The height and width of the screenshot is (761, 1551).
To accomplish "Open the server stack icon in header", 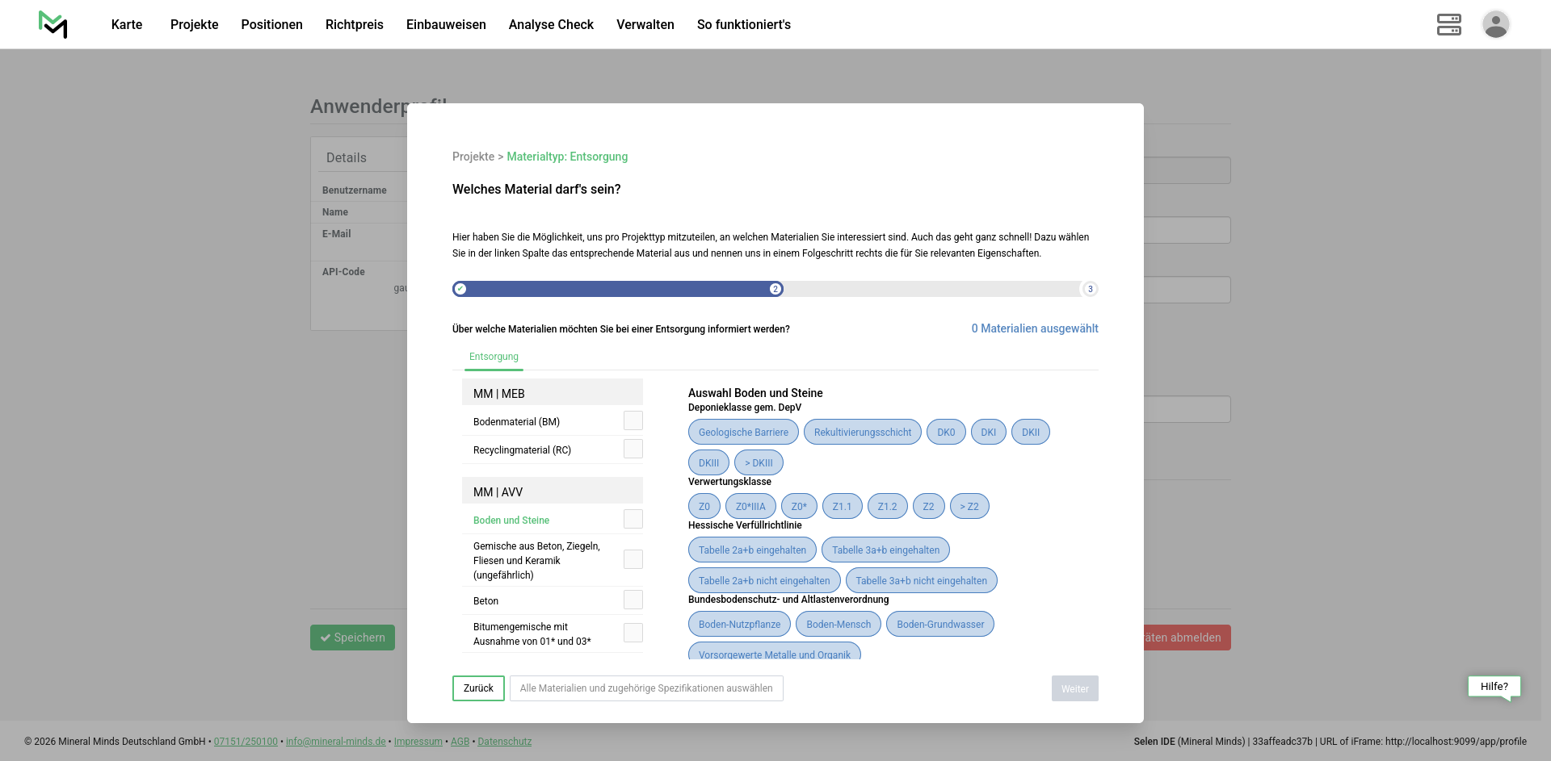I will pos(1448,24).
